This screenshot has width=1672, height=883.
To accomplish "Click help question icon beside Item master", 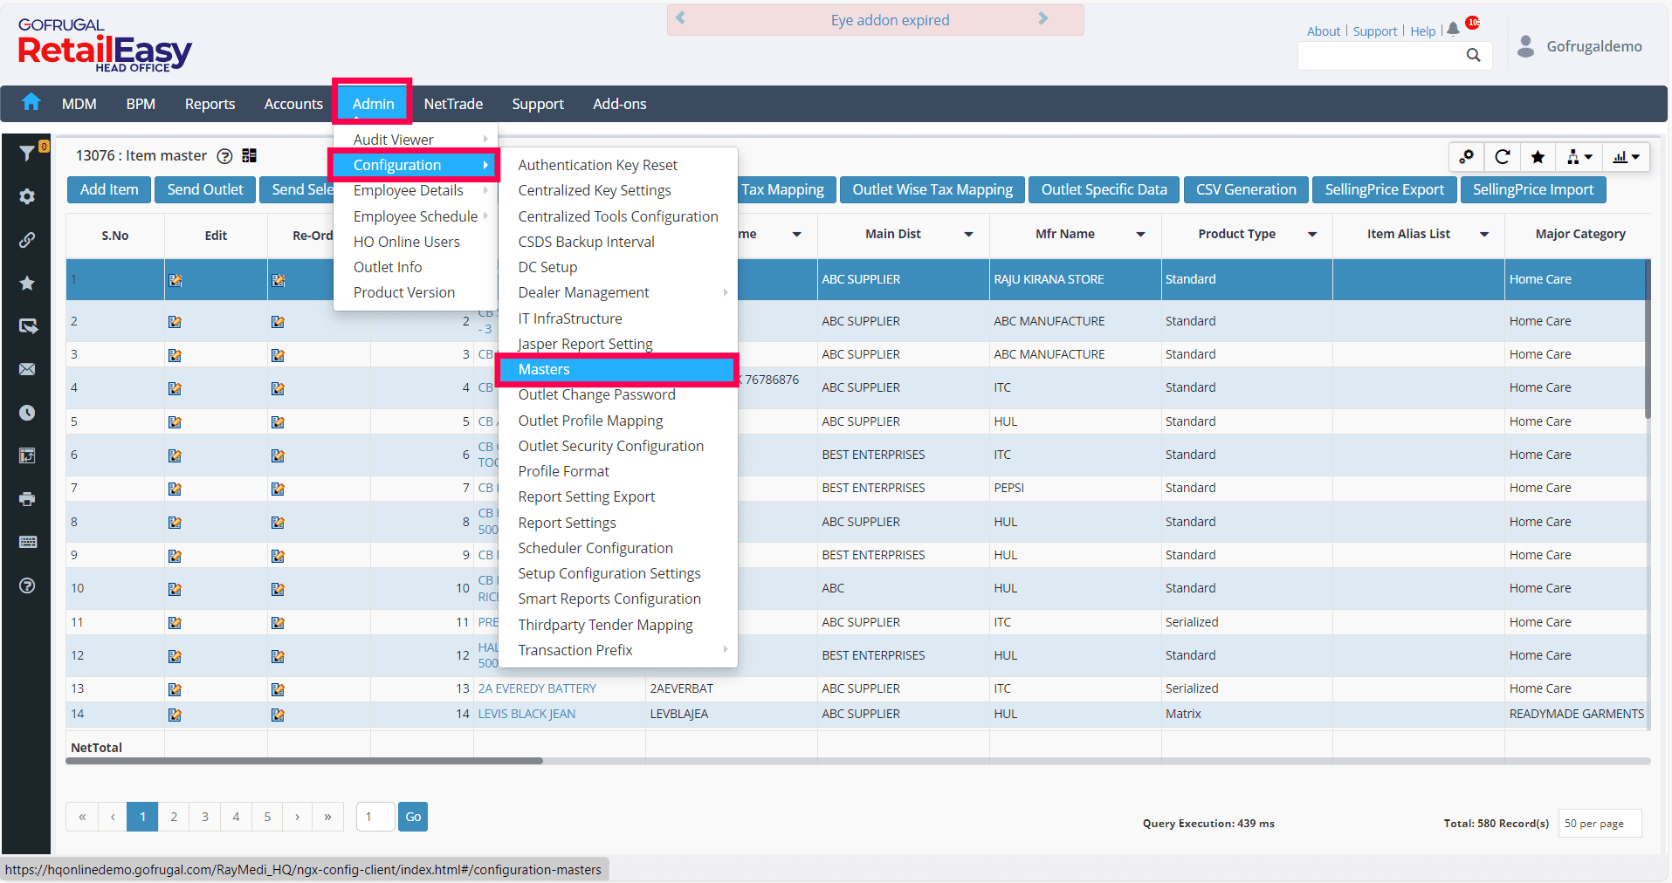I will [x=224, y=156].
